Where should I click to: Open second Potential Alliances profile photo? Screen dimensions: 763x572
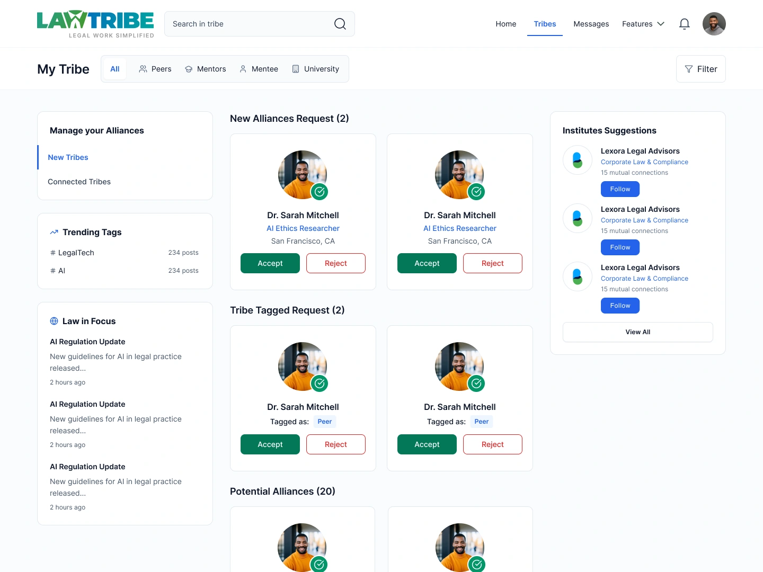pyautogui.click(x=460, y=548)
